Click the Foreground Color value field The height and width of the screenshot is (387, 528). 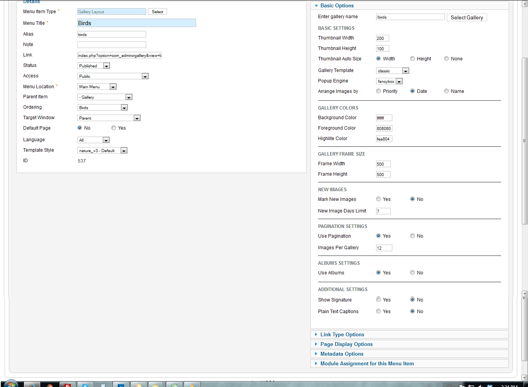(x=384, y=128)
